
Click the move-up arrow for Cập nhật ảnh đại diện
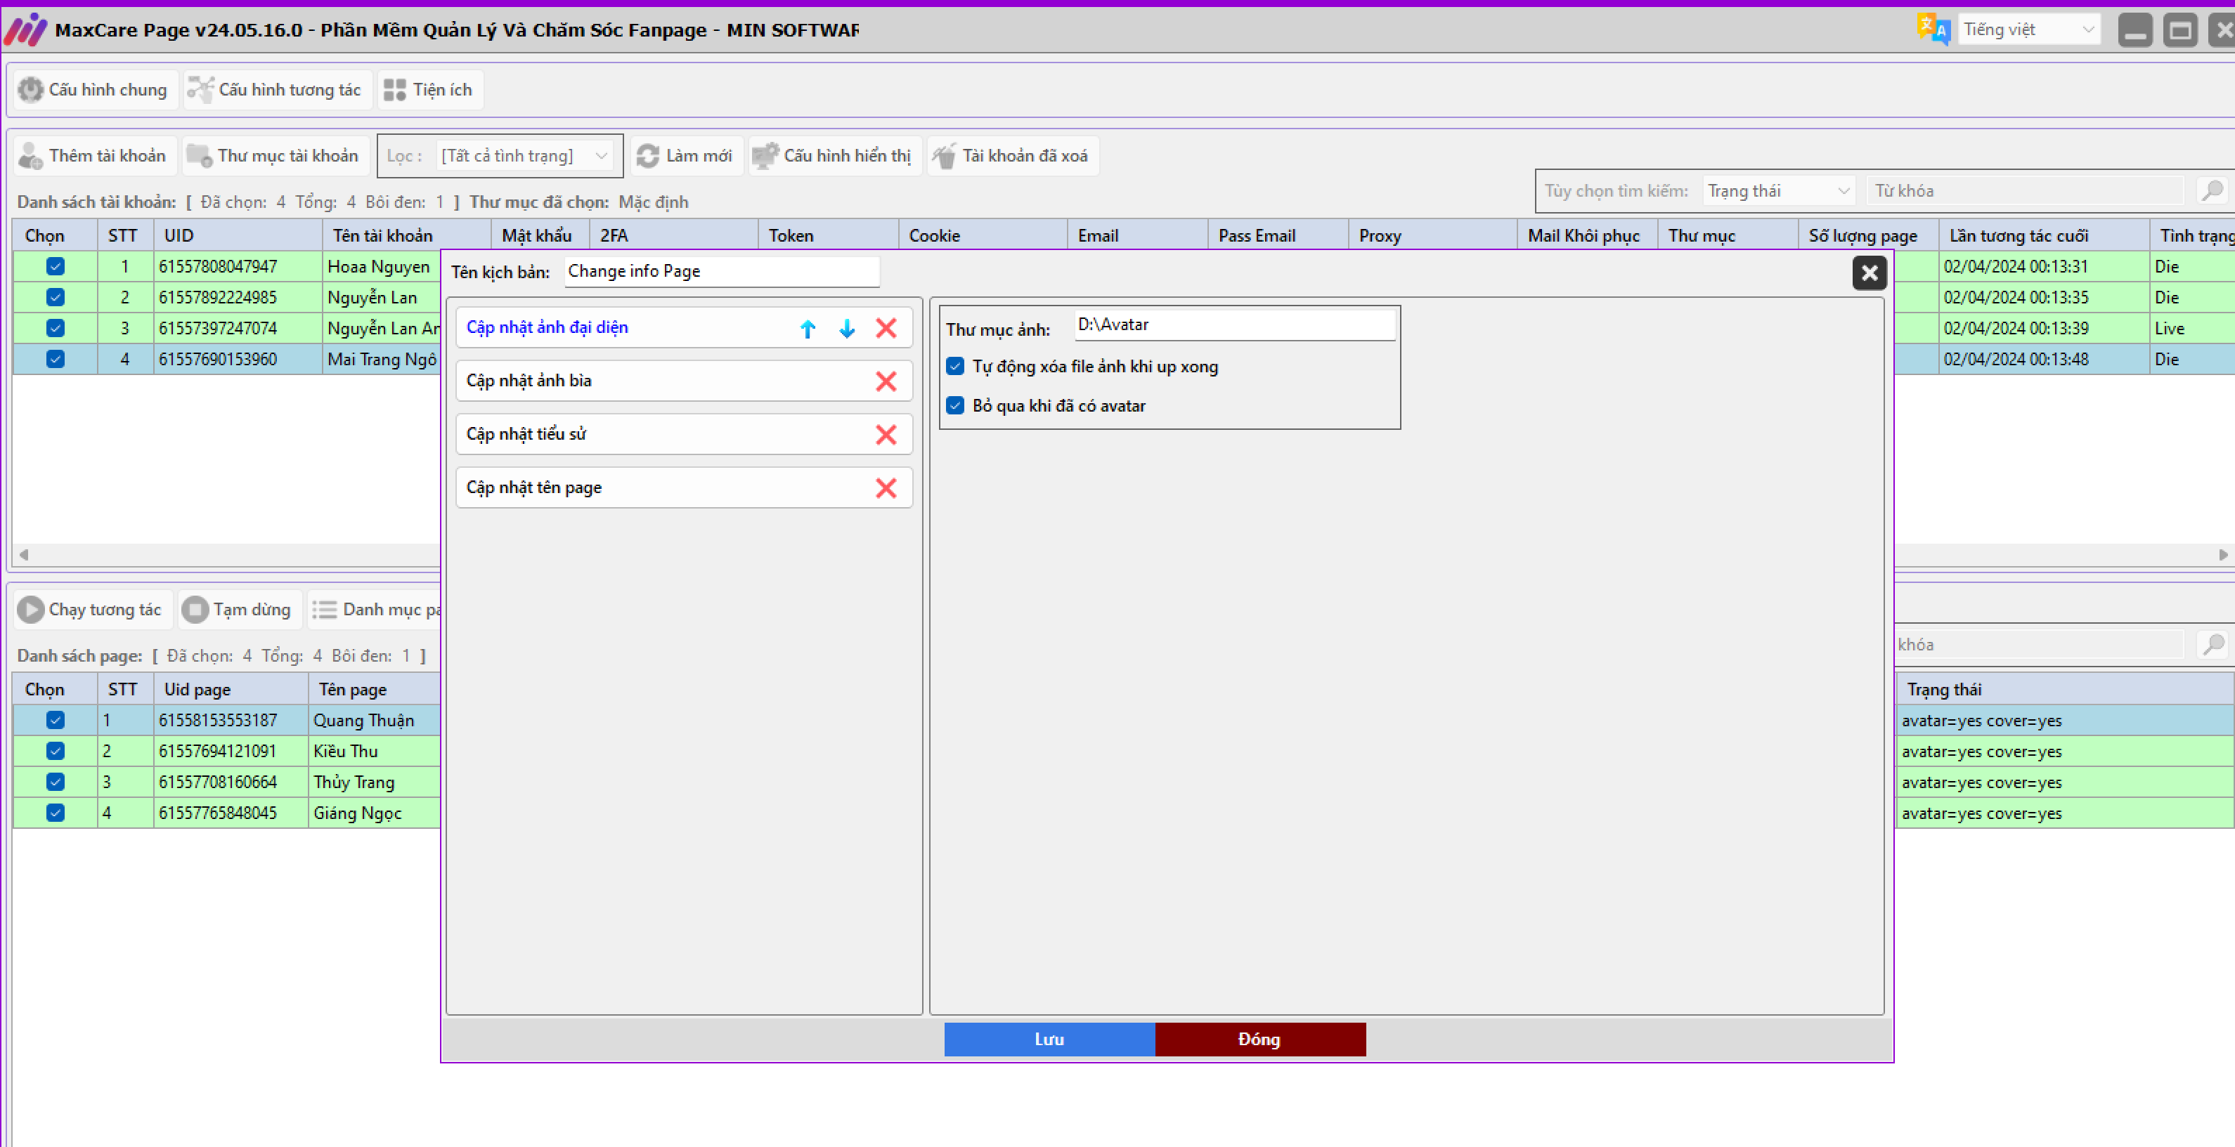(808, 329)
